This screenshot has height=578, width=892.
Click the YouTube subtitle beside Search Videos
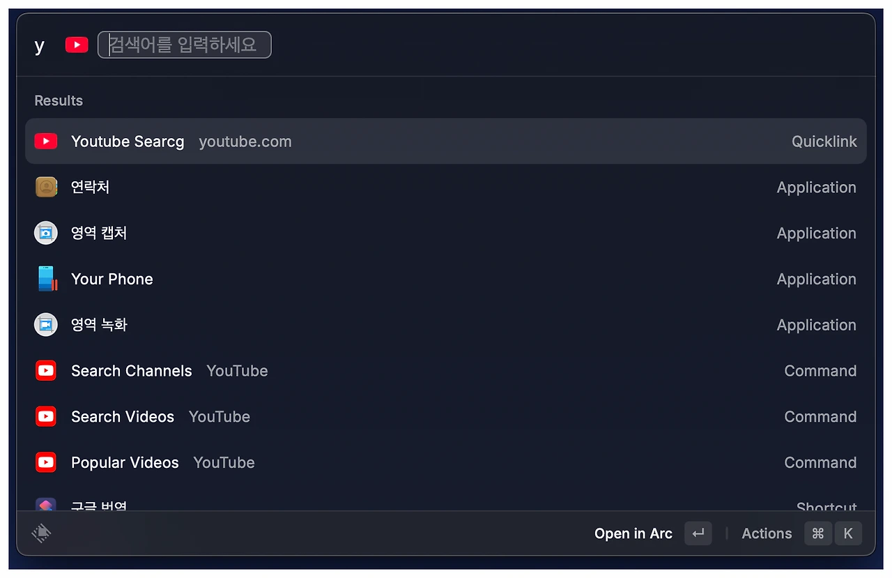(x=220, y=417)
